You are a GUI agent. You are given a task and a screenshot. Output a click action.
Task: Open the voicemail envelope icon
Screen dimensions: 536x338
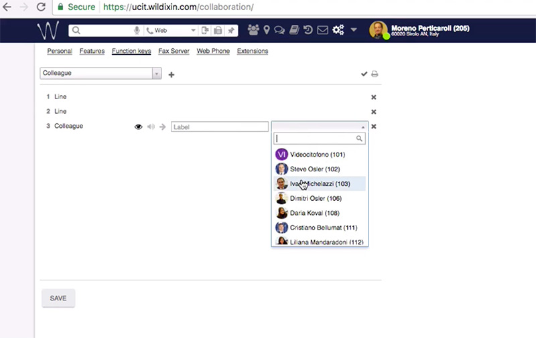pos(322,30)
